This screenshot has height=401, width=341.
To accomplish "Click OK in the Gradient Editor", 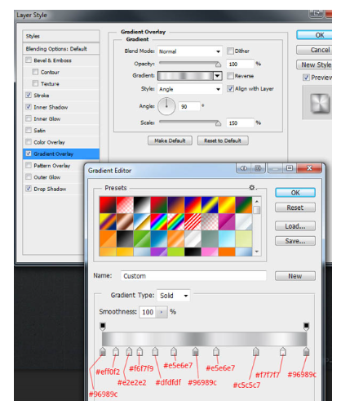I will [295, 193].
